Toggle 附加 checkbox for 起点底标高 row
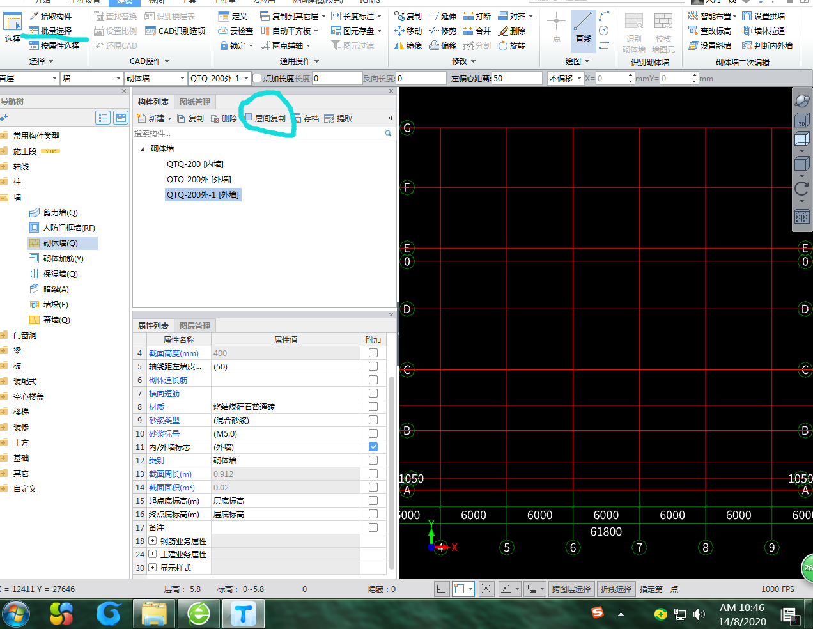Image resolution: width=813 pixels, height=629 pixels. (373, 501)
